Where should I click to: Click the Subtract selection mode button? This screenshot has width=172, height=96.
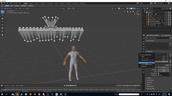17,6
